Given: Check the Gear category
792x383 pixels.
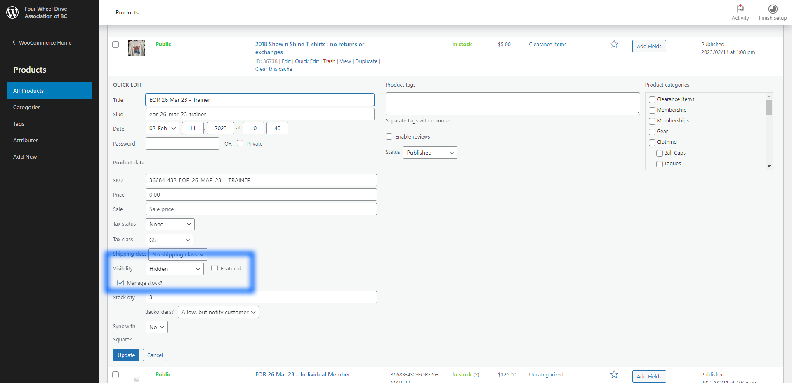Looking at the screenshot, I should 652,132.
